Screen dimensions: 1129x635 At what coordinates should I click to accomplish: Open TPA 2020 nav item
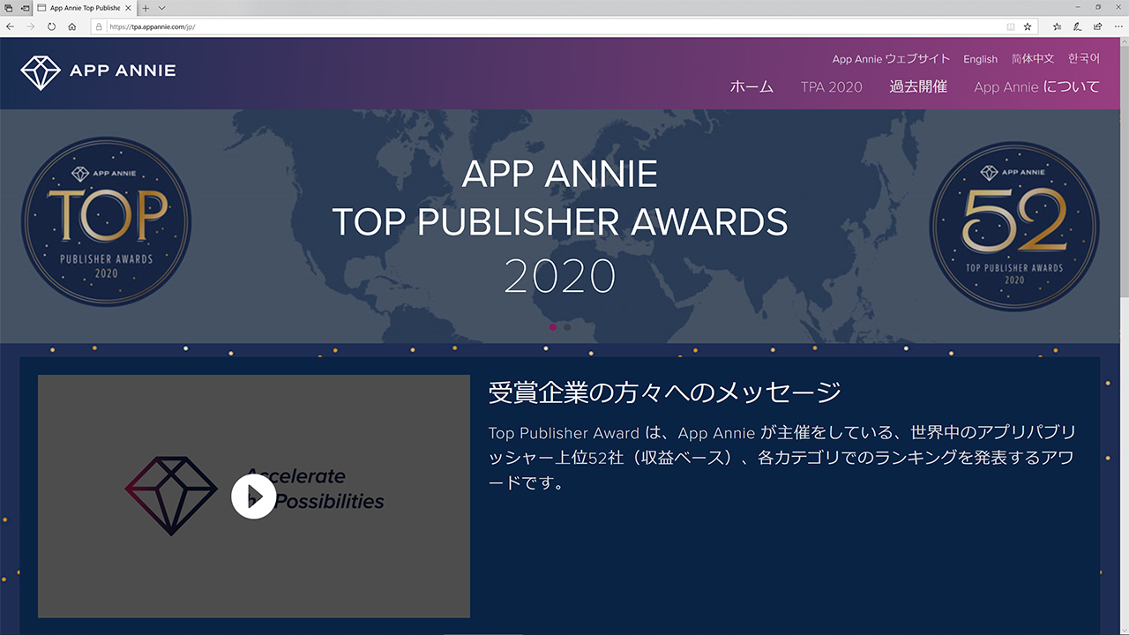(832, 86)
